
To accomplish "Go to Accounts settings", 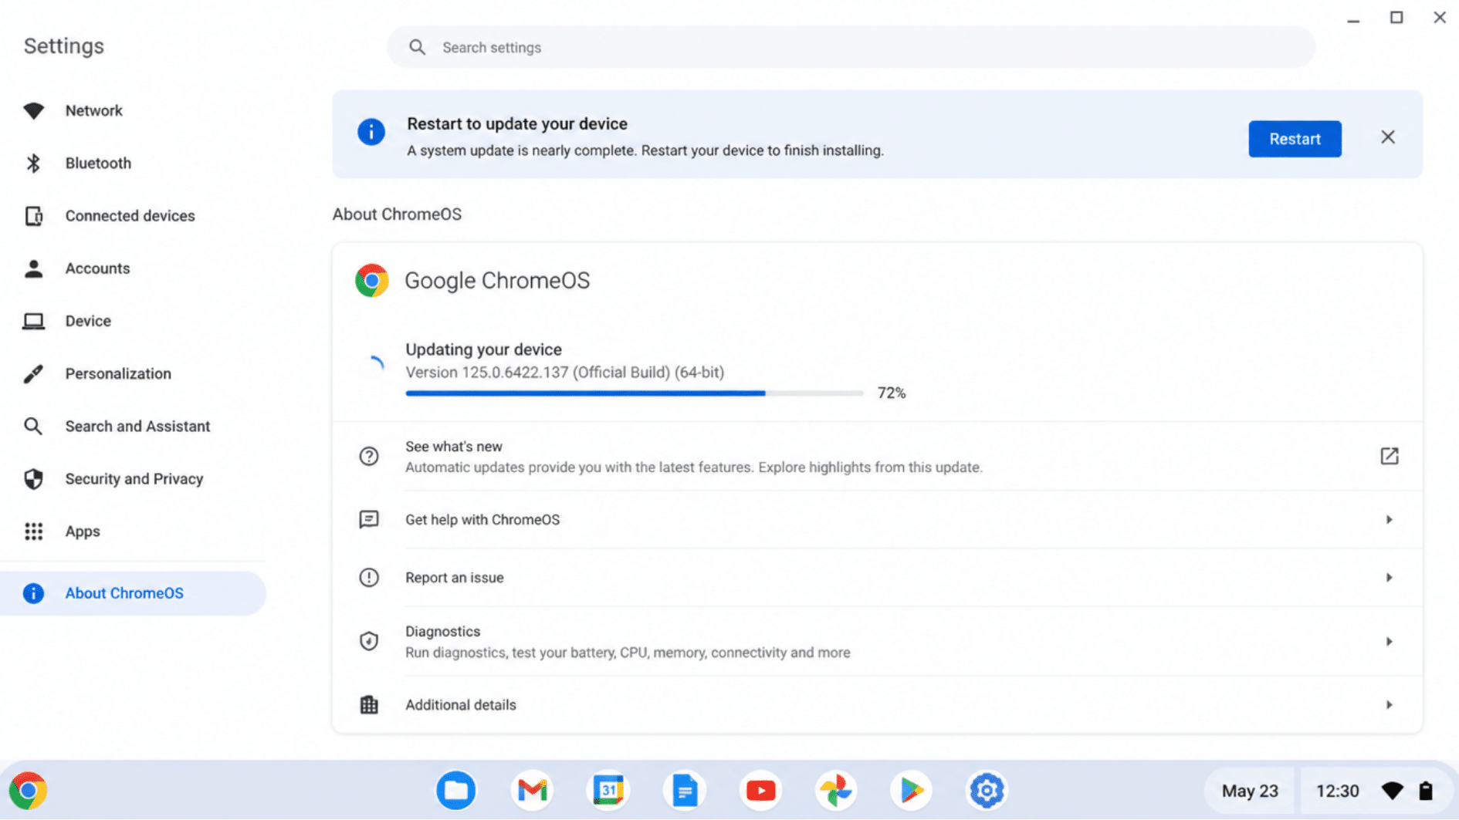I will pyautogui.click(x=97, y=268).
